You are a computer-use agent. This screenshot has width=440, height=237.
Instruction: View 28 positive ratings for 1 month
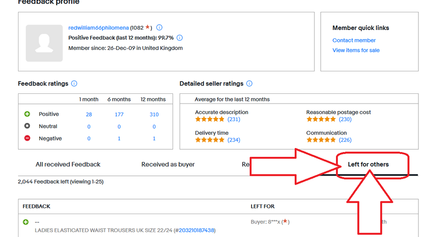(89, 115)
